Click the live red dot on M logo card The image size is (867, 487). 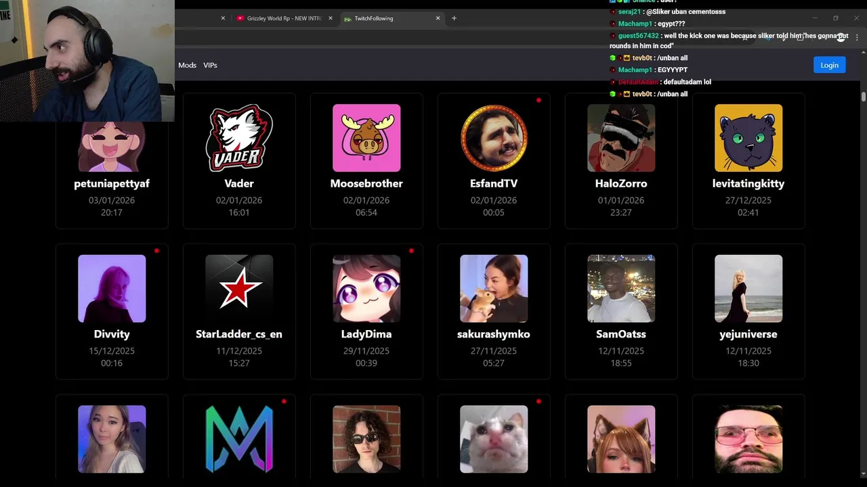[284, 402]
